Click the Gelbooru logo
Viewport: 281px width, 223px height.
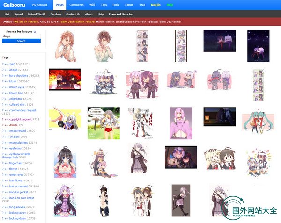14,5
